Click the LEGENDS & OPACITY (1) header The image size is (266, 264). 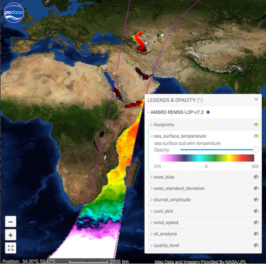175,100
